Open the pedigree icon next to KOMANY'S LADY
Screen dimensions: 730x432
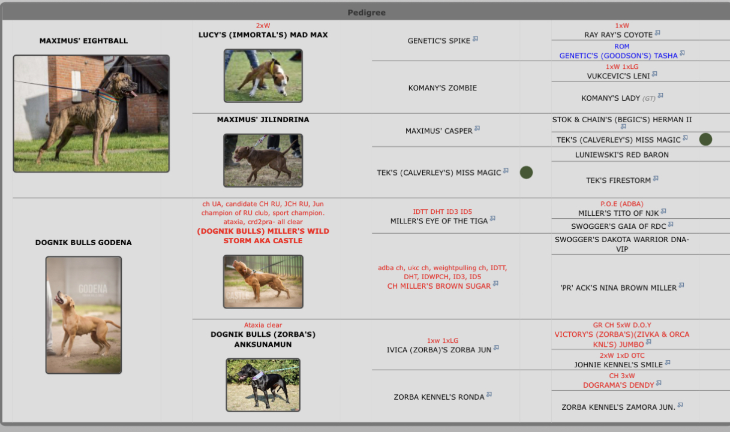(660, 96)
